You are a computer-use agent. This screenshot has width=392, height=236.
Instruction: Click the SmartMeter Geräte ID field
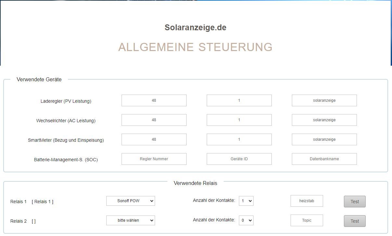point(239,139)
